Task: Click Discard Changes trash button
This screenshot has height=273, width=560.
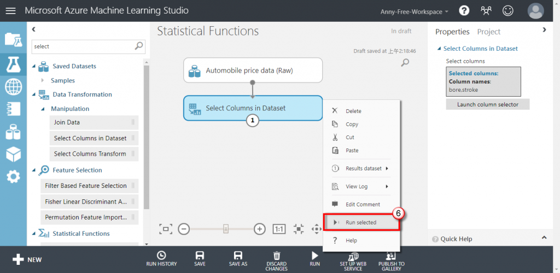Action: coord(276,261)
